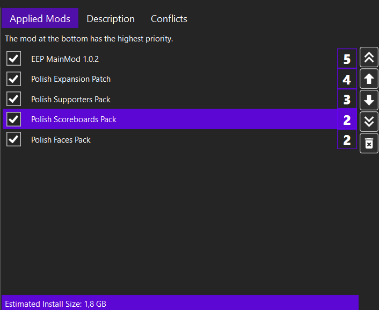This screenshot has width=379, height=310.
Task: Click the priority number 5 box
Action: pyautogui.click(x=347, y=59)
